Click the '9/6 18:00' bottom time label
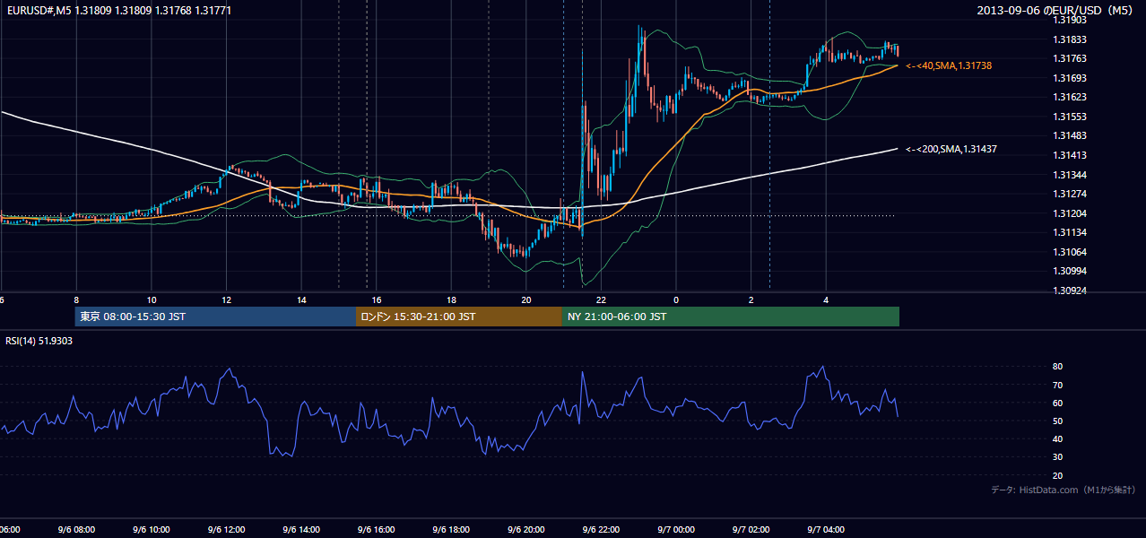This screenshot has height=538, width=1146. pyautogui.click(x=451, y=529)
